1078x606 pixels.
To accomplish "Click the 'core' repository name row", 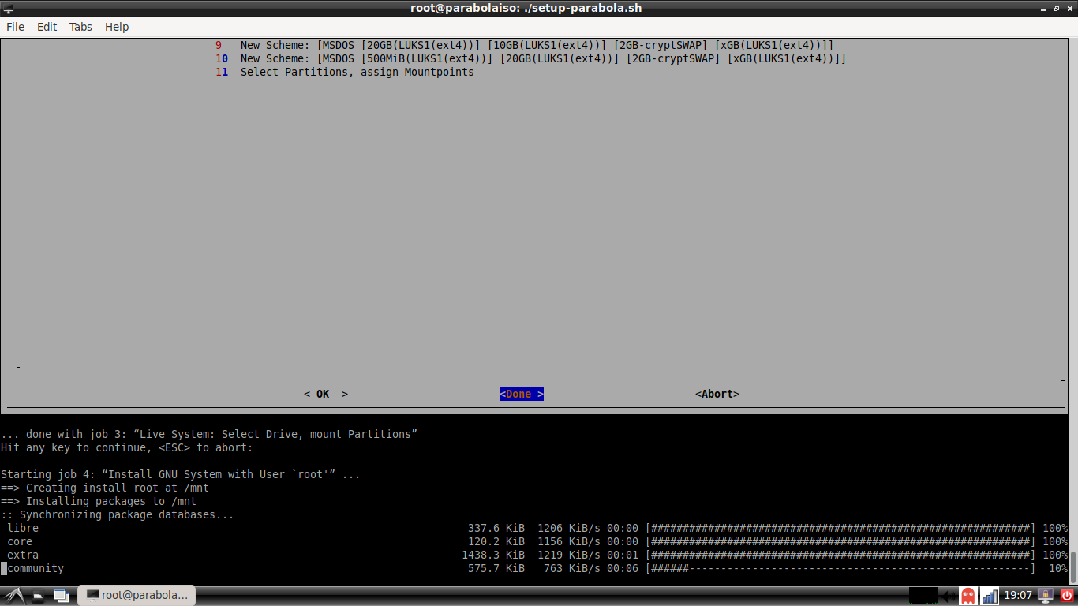I will point(20,541).
